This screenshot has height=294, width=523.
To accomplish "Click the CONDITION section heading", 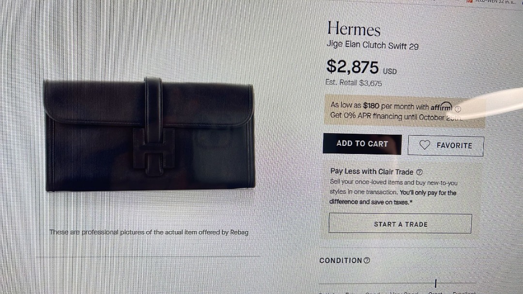I will [340, 260].
